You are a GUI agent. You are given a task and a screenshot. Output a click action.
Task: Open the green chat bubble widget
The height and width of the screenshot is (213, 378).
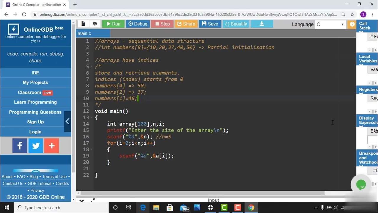tap(361, 185)
